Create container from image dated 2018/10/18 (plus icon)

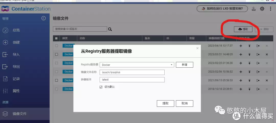(x=241, y=89)
